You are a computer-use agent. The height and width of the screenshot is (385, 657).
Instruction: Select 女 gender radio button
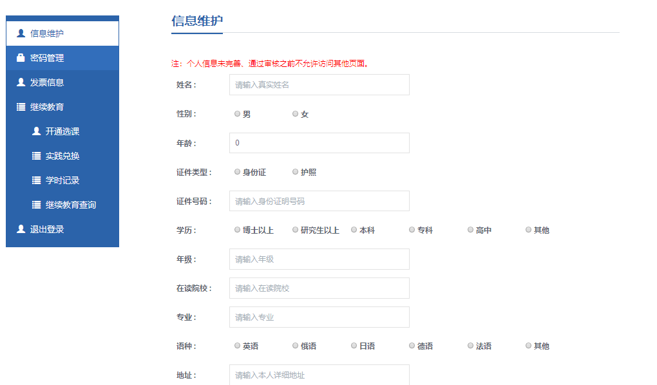[296, 113]
